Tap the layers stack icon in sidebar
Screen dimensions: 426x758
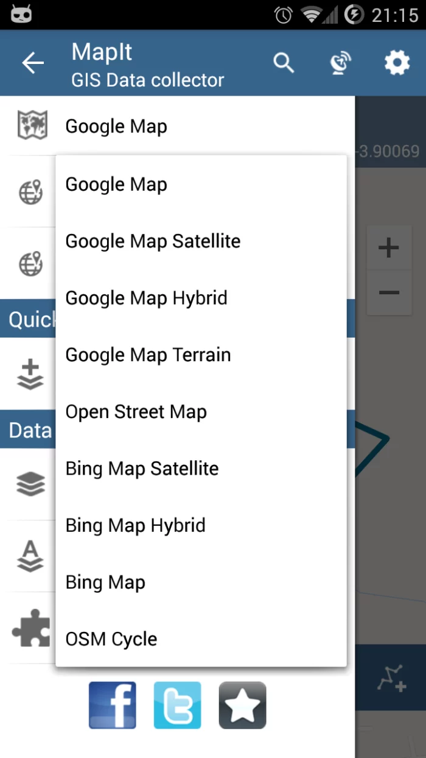tap(30, 484)
